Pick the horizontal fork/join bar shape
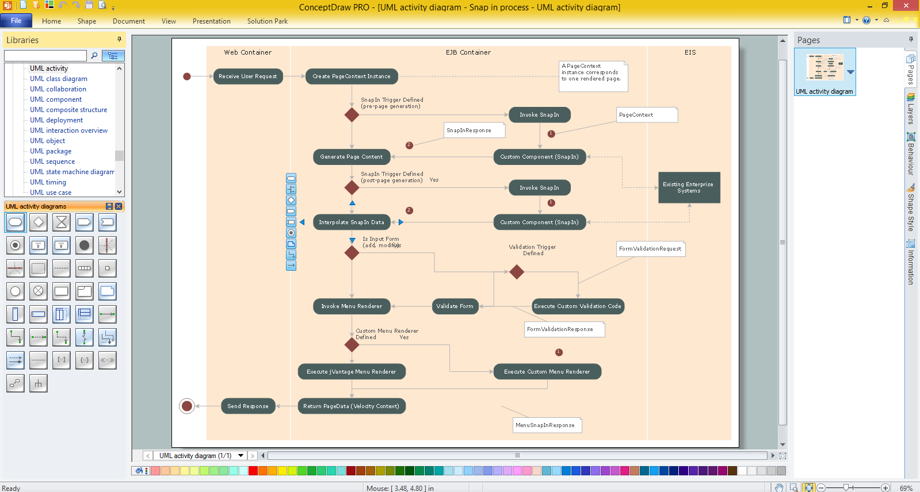Image resolution: width=920 pixels, height=492 pixels. (x=16, y=268)
